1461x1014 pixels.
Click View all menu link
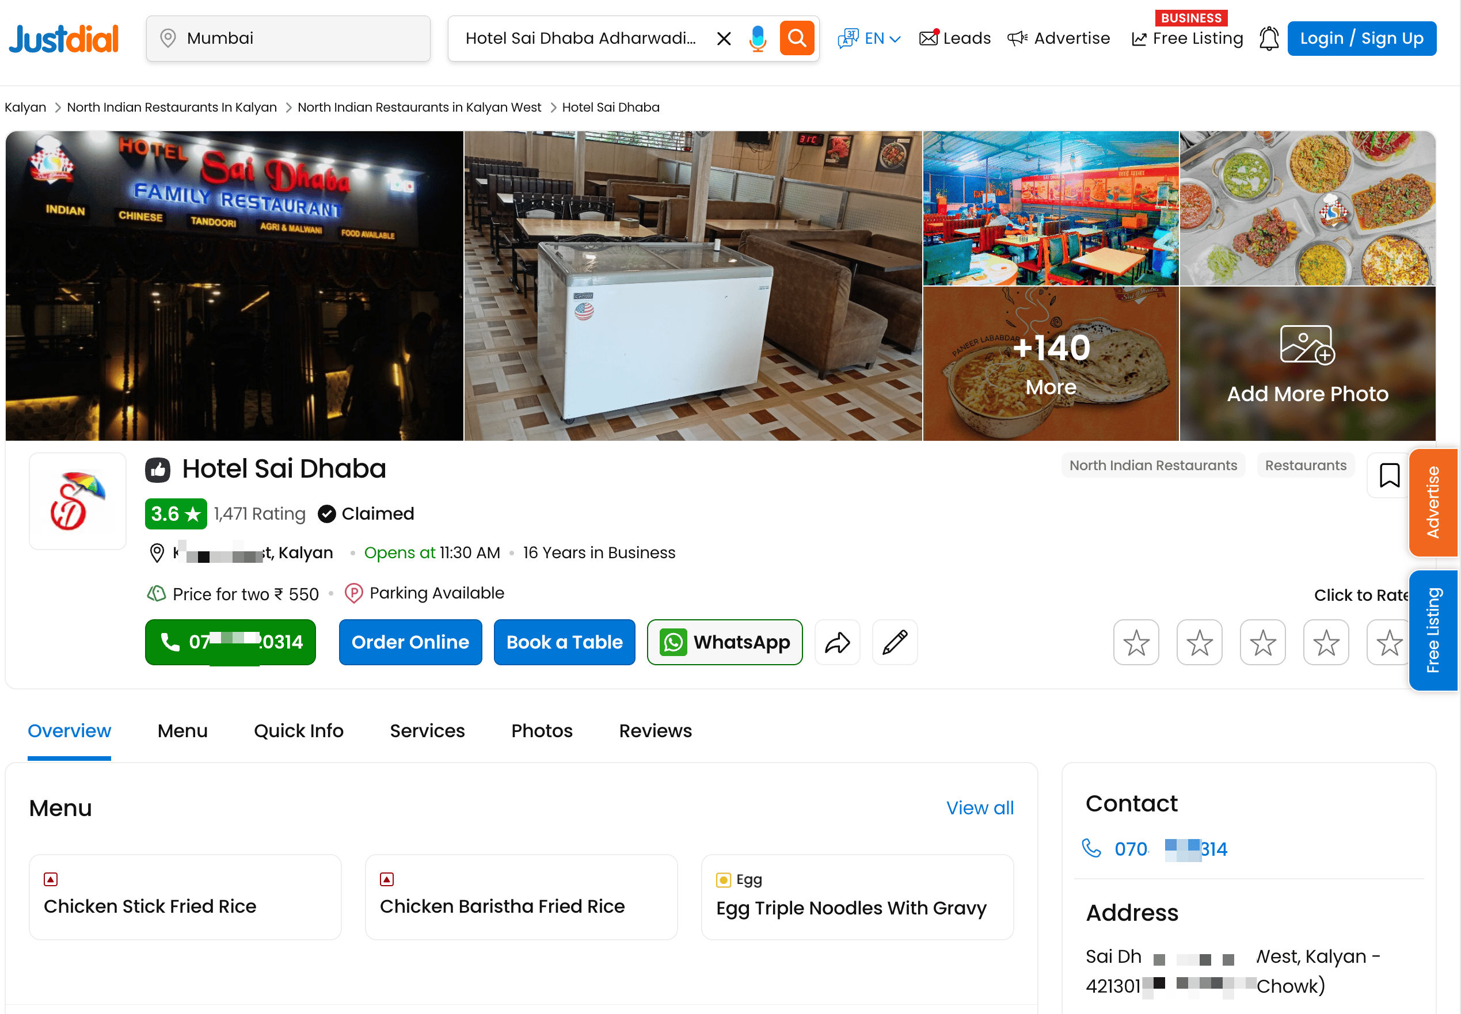tap(979, 807)
